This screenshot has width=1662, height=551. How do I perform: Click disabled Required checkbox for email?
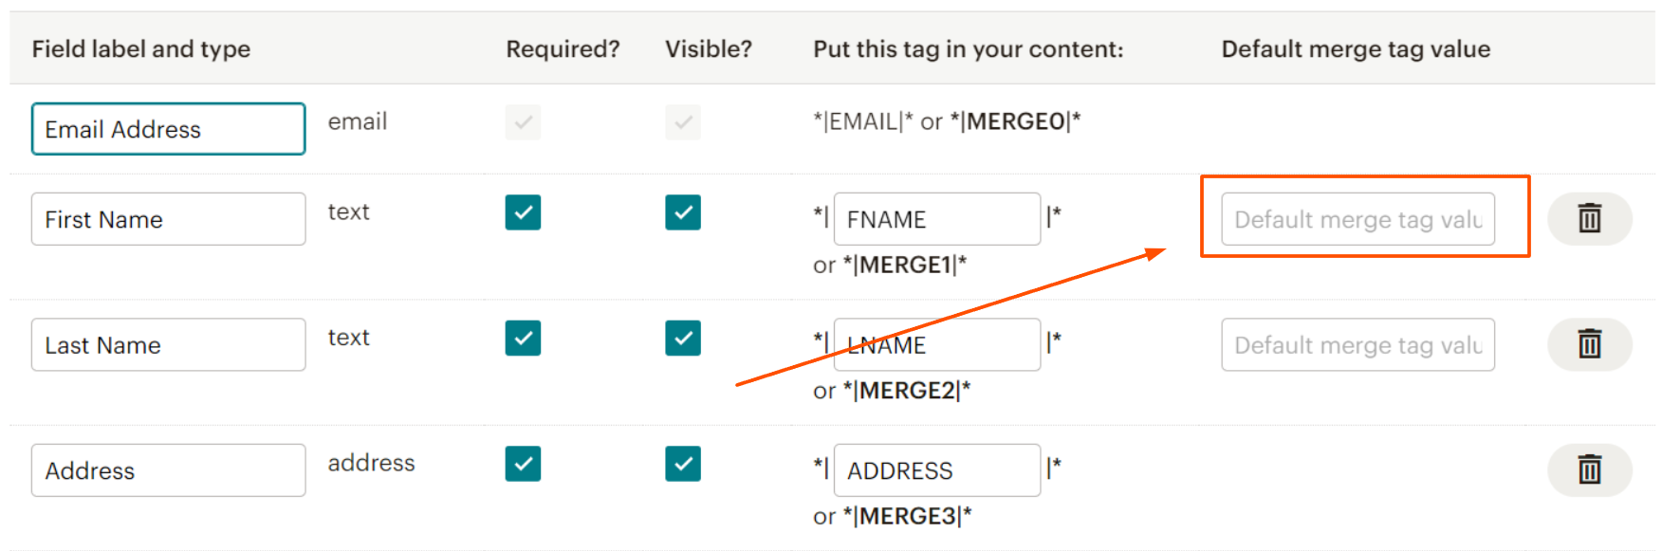(523, 122)
